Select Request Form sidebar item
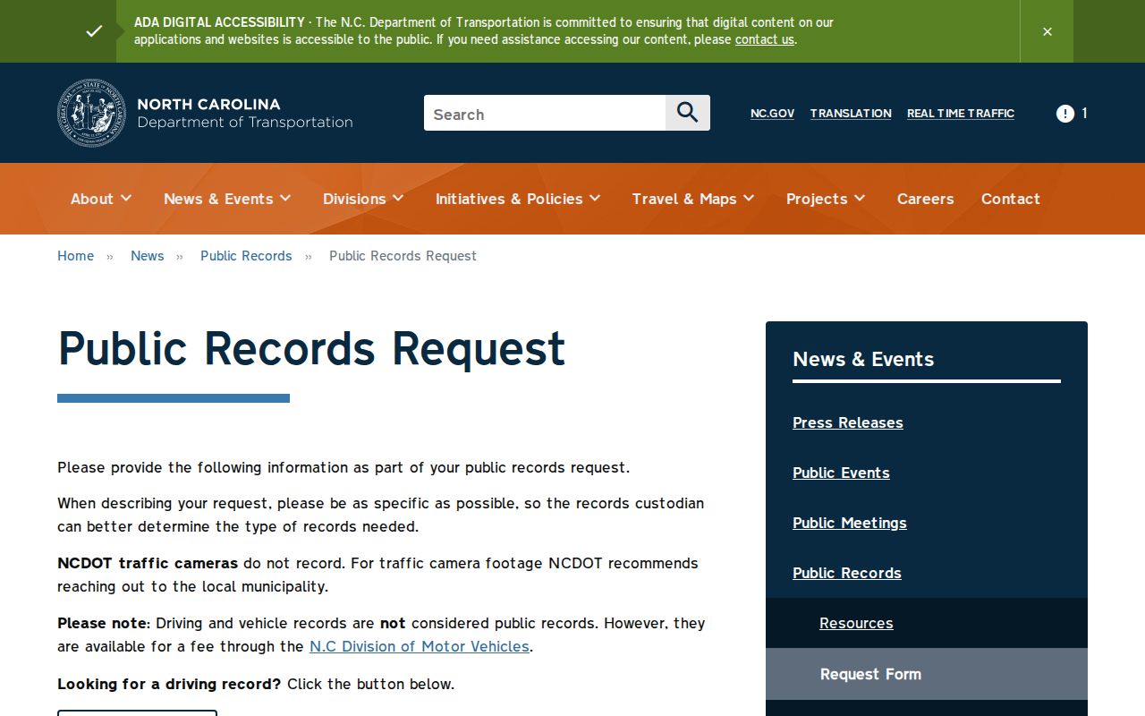Image resolution: width=1145 pixels, height=716 pixels. point(927,674)
